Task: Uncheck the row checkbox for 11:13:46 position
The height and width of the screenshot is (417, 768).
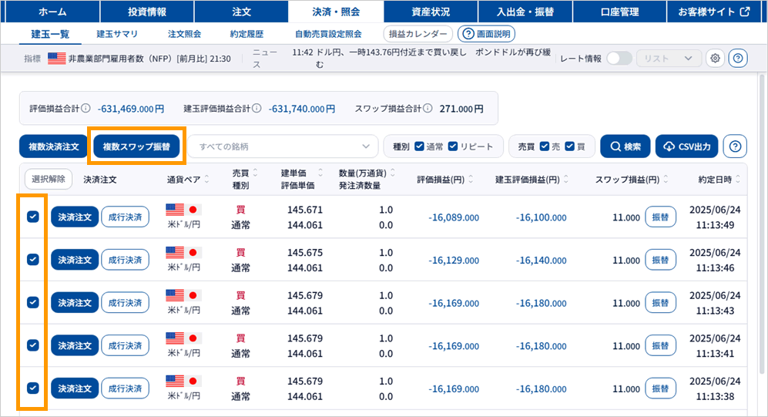Action: point(33,259)
